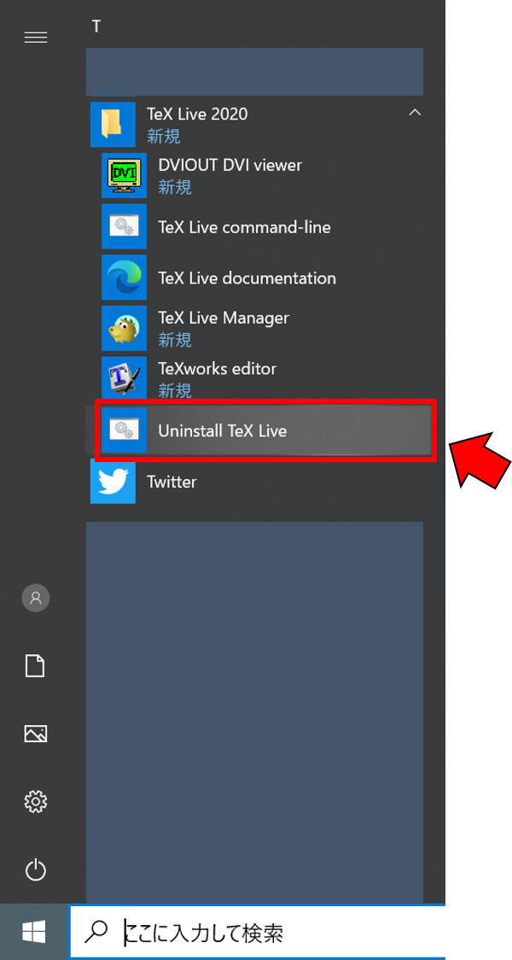Open the DVIOUT DVI viewer icon

(x=125, y=176)
